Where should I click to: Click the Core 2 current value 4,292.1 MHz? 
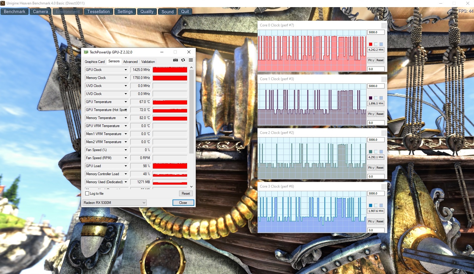click(x=376, y=157)
